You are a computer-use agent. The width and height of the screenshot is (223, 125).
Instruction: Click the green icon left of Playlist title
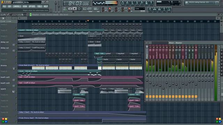click(x=30, y=15)
